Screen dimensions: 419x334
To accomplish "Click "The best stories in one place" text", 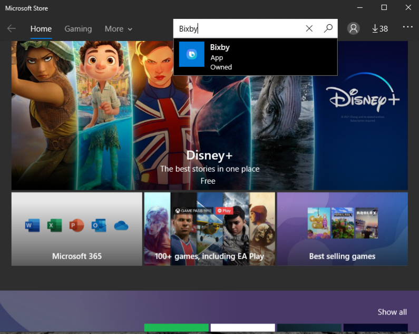I will pos(210,169).
